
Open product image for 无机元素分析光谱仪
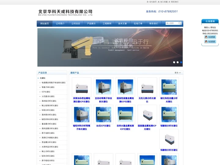147,87
